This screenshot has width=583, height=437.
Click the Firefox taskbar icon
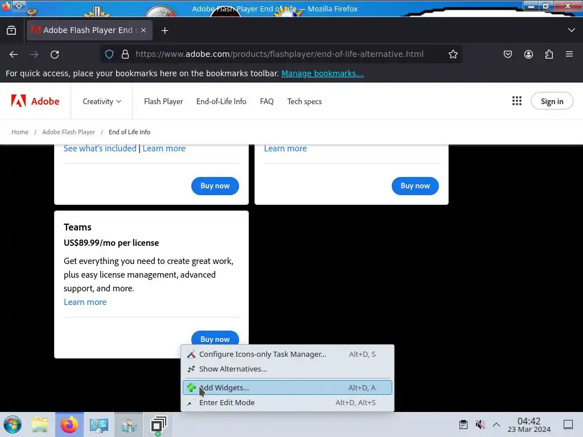click(69, 424)
